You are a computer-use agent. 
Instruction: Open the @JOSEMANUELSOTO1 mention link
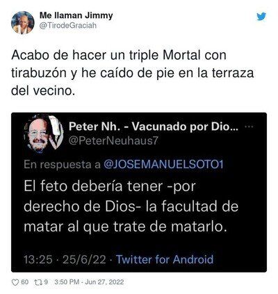(163, 165)
